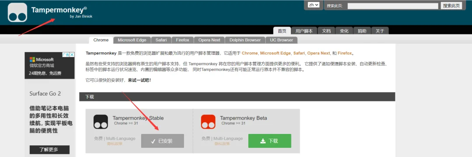
Task: Click the 广告 ad label badge
Action: pos(66,54)
